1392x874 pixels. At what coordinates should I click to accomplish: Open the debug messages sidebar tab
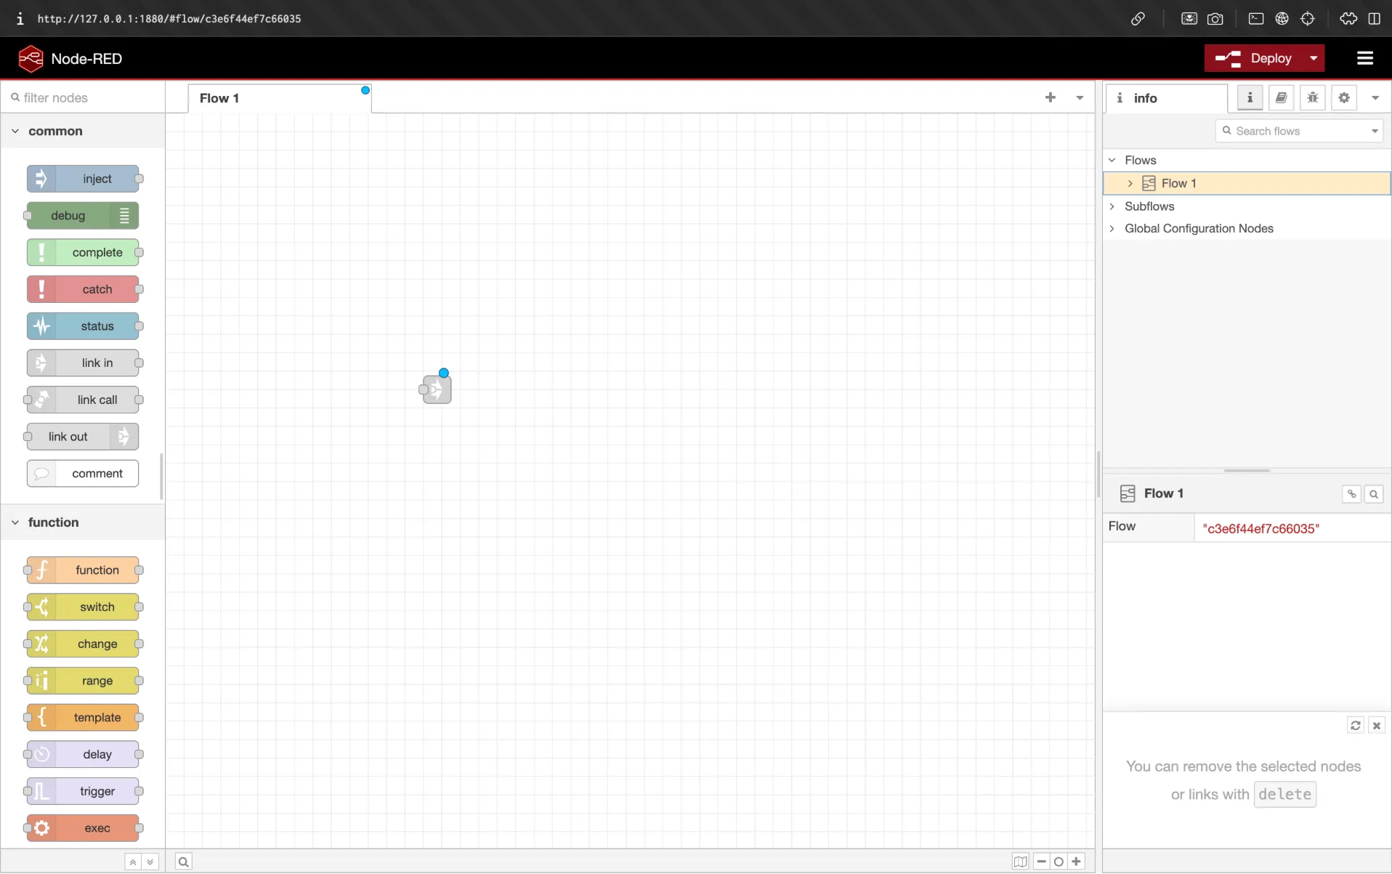1312,97
